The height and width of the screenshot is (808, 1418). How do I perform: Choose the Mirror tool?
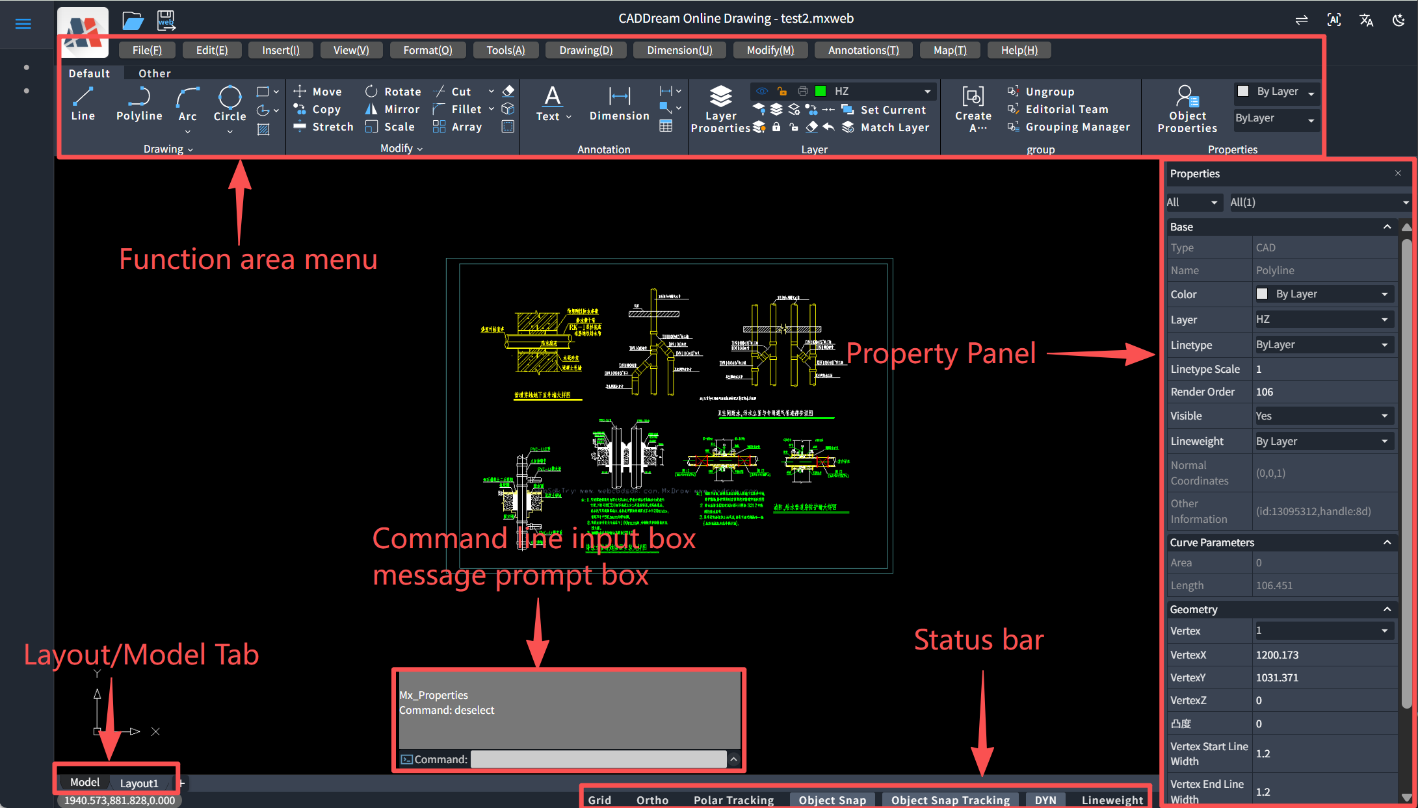[x=392, y=109]
